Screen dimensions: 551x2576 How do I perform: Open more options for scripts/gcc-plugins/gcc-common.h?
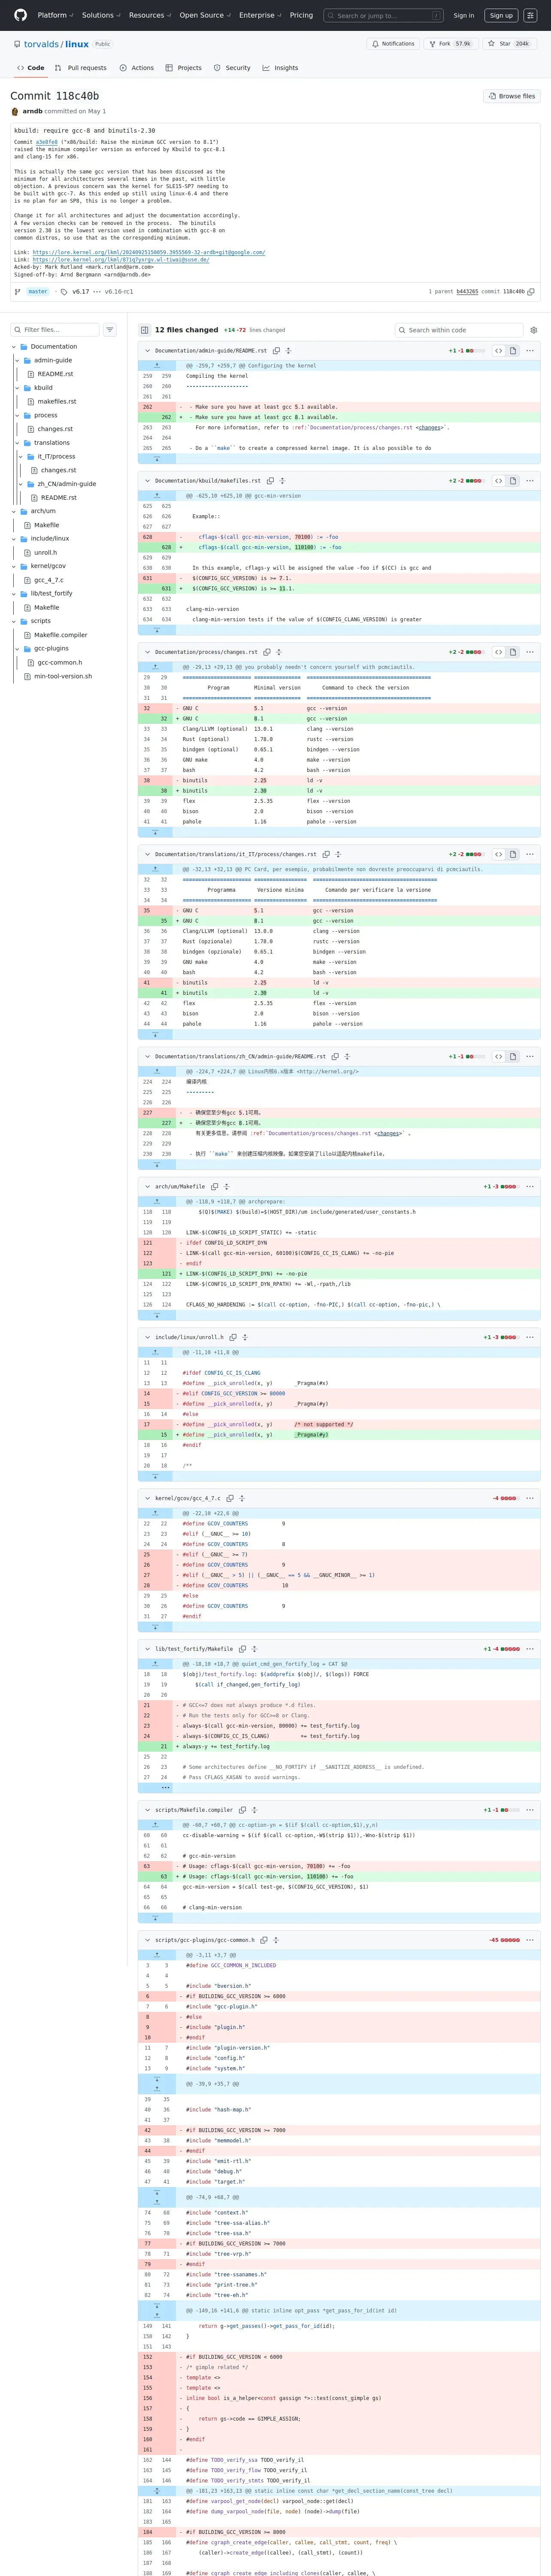pos(530,1940)
